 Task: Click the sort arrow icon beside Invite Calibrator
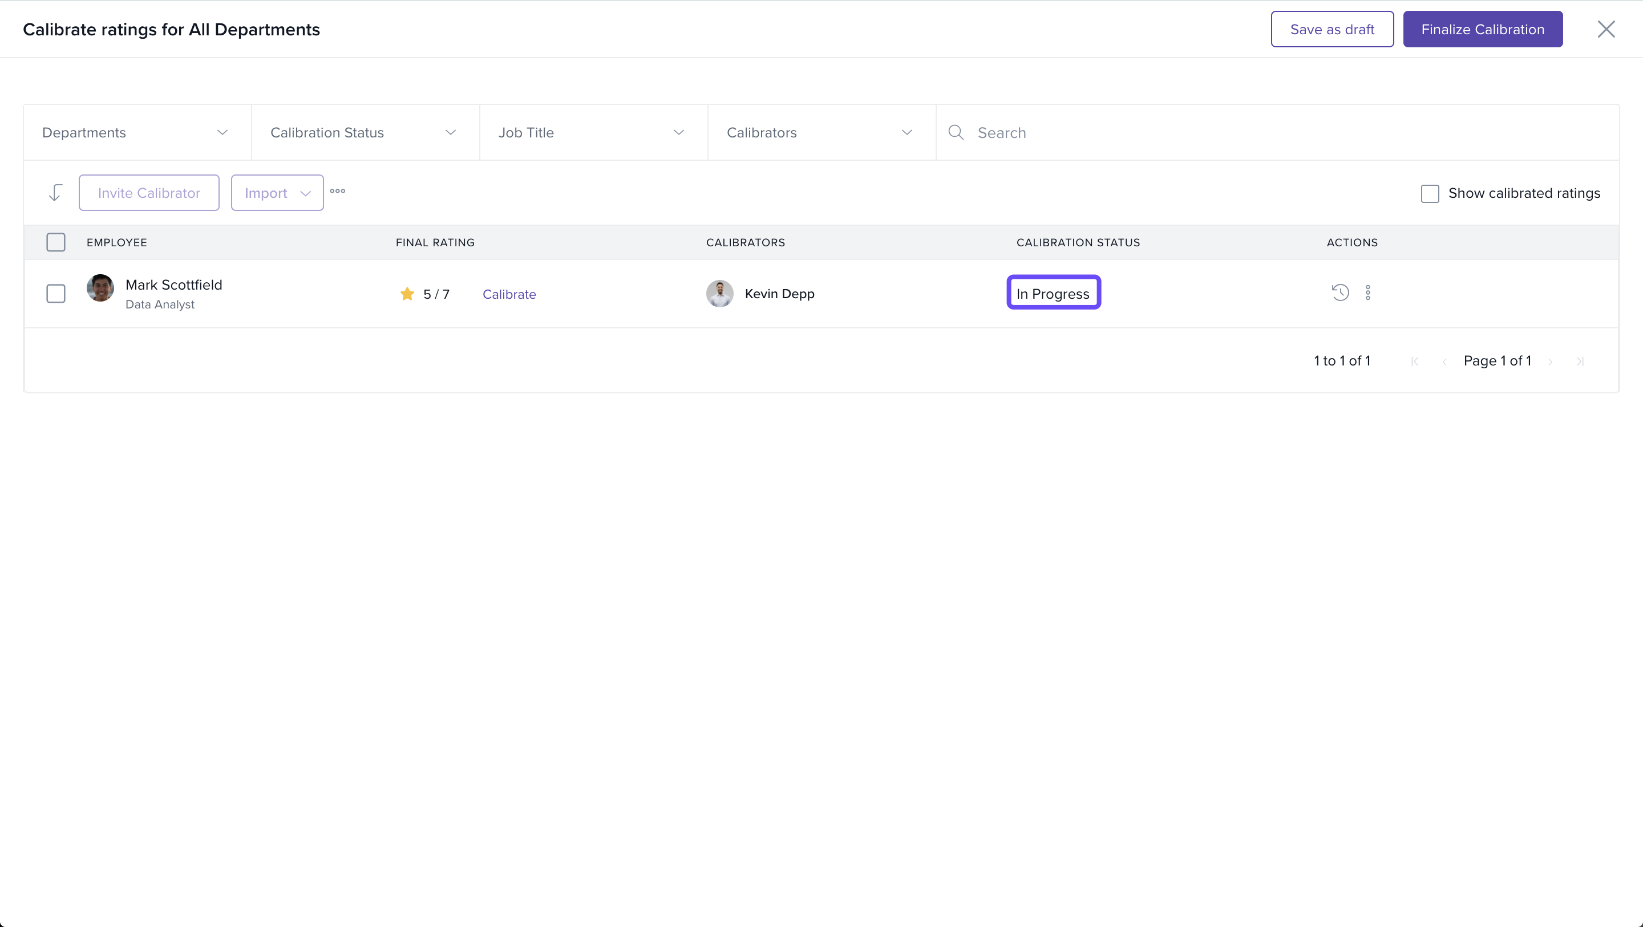point(55,193)
